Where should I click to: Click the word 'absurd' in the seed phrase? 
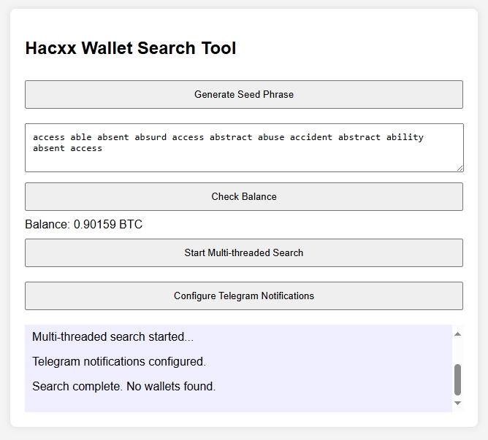150,137
